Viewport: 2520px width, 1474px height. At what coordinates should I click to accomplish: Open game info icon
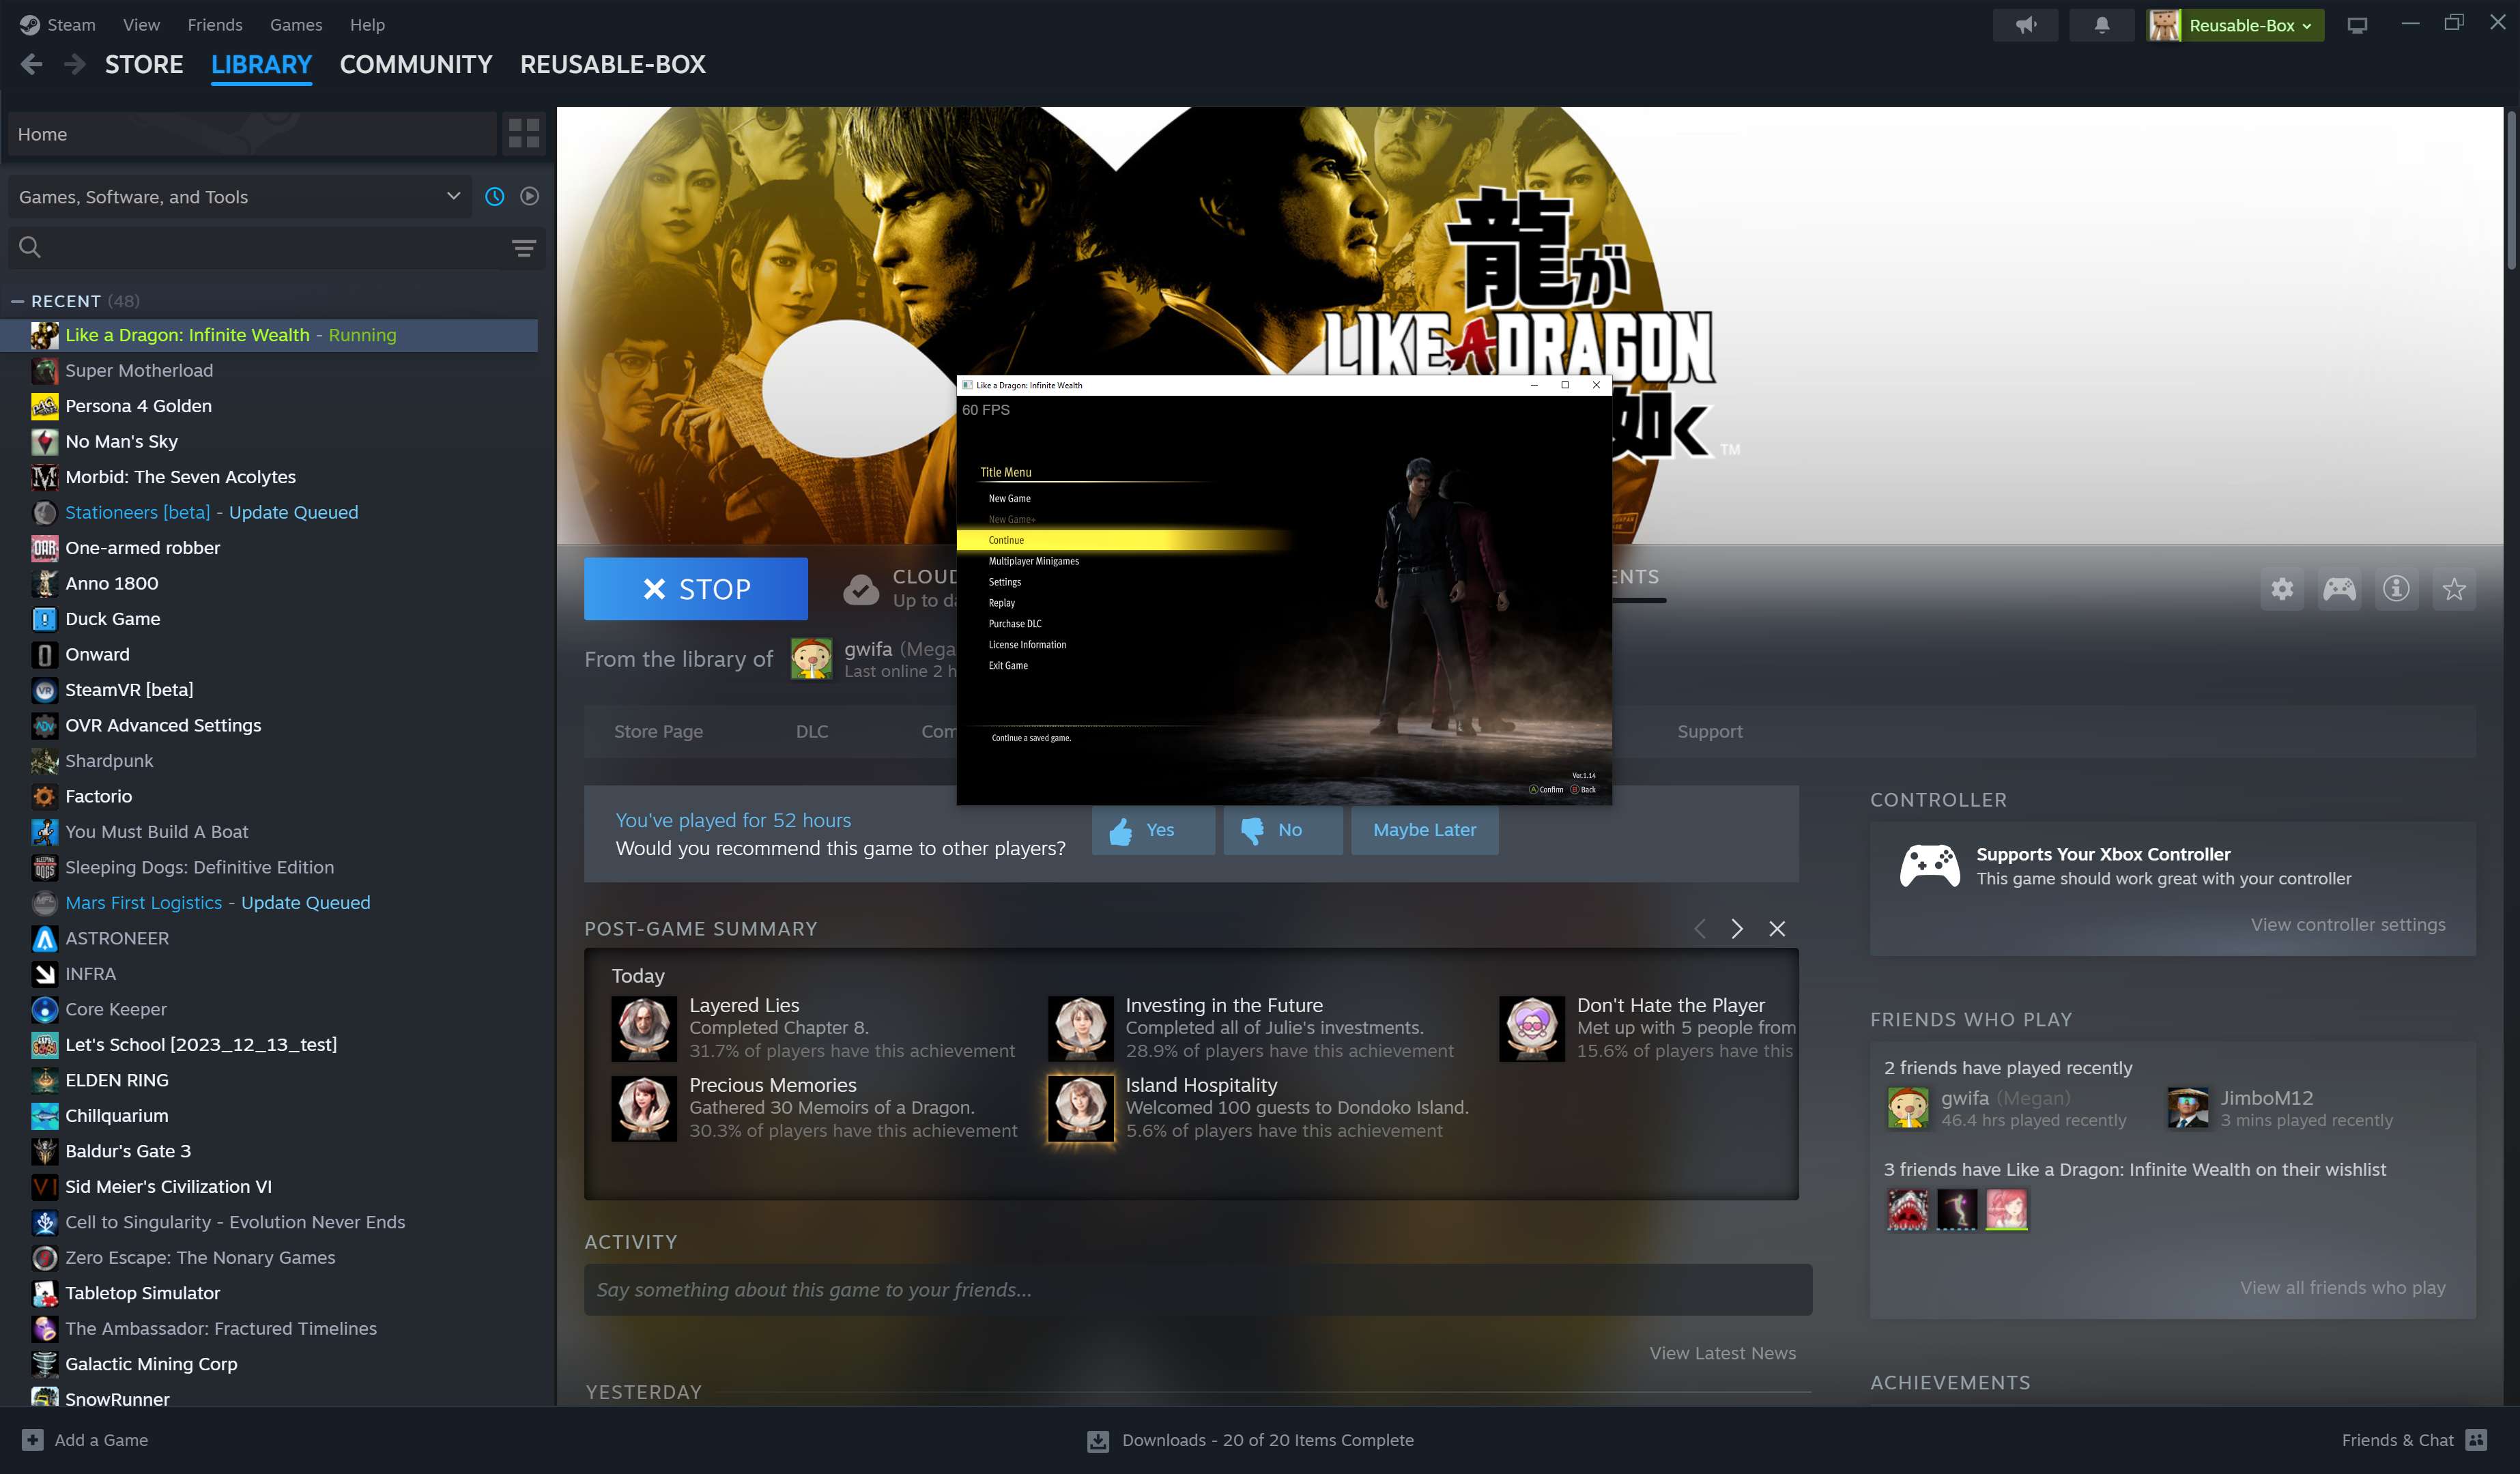[x=2396, y=589]
